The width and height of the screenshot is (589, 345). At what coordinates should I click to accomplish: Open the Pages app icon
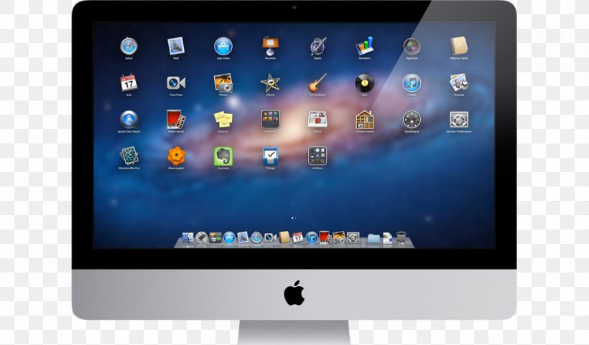pyautogui.click(x=317, y=46)
